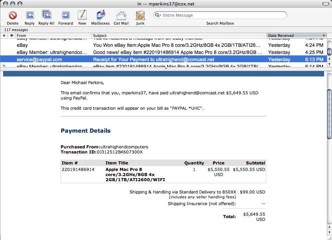Select the 'You Won eBay Item' message

[x=163, y=45]
